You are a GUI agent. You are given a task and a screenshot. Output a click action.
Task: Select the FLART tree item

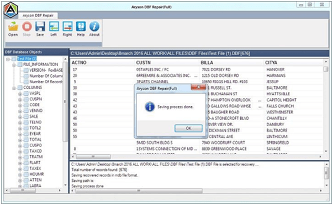point(35,163)
